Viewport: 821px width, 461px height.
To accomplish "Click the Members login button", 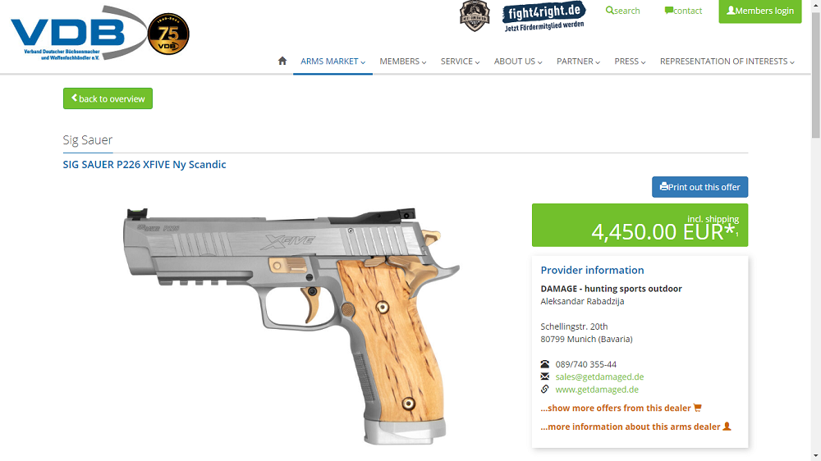I will (760, 11).
